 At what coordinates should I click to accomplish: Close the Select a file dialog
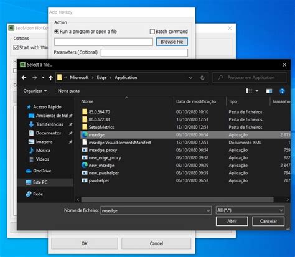[284, 65]
